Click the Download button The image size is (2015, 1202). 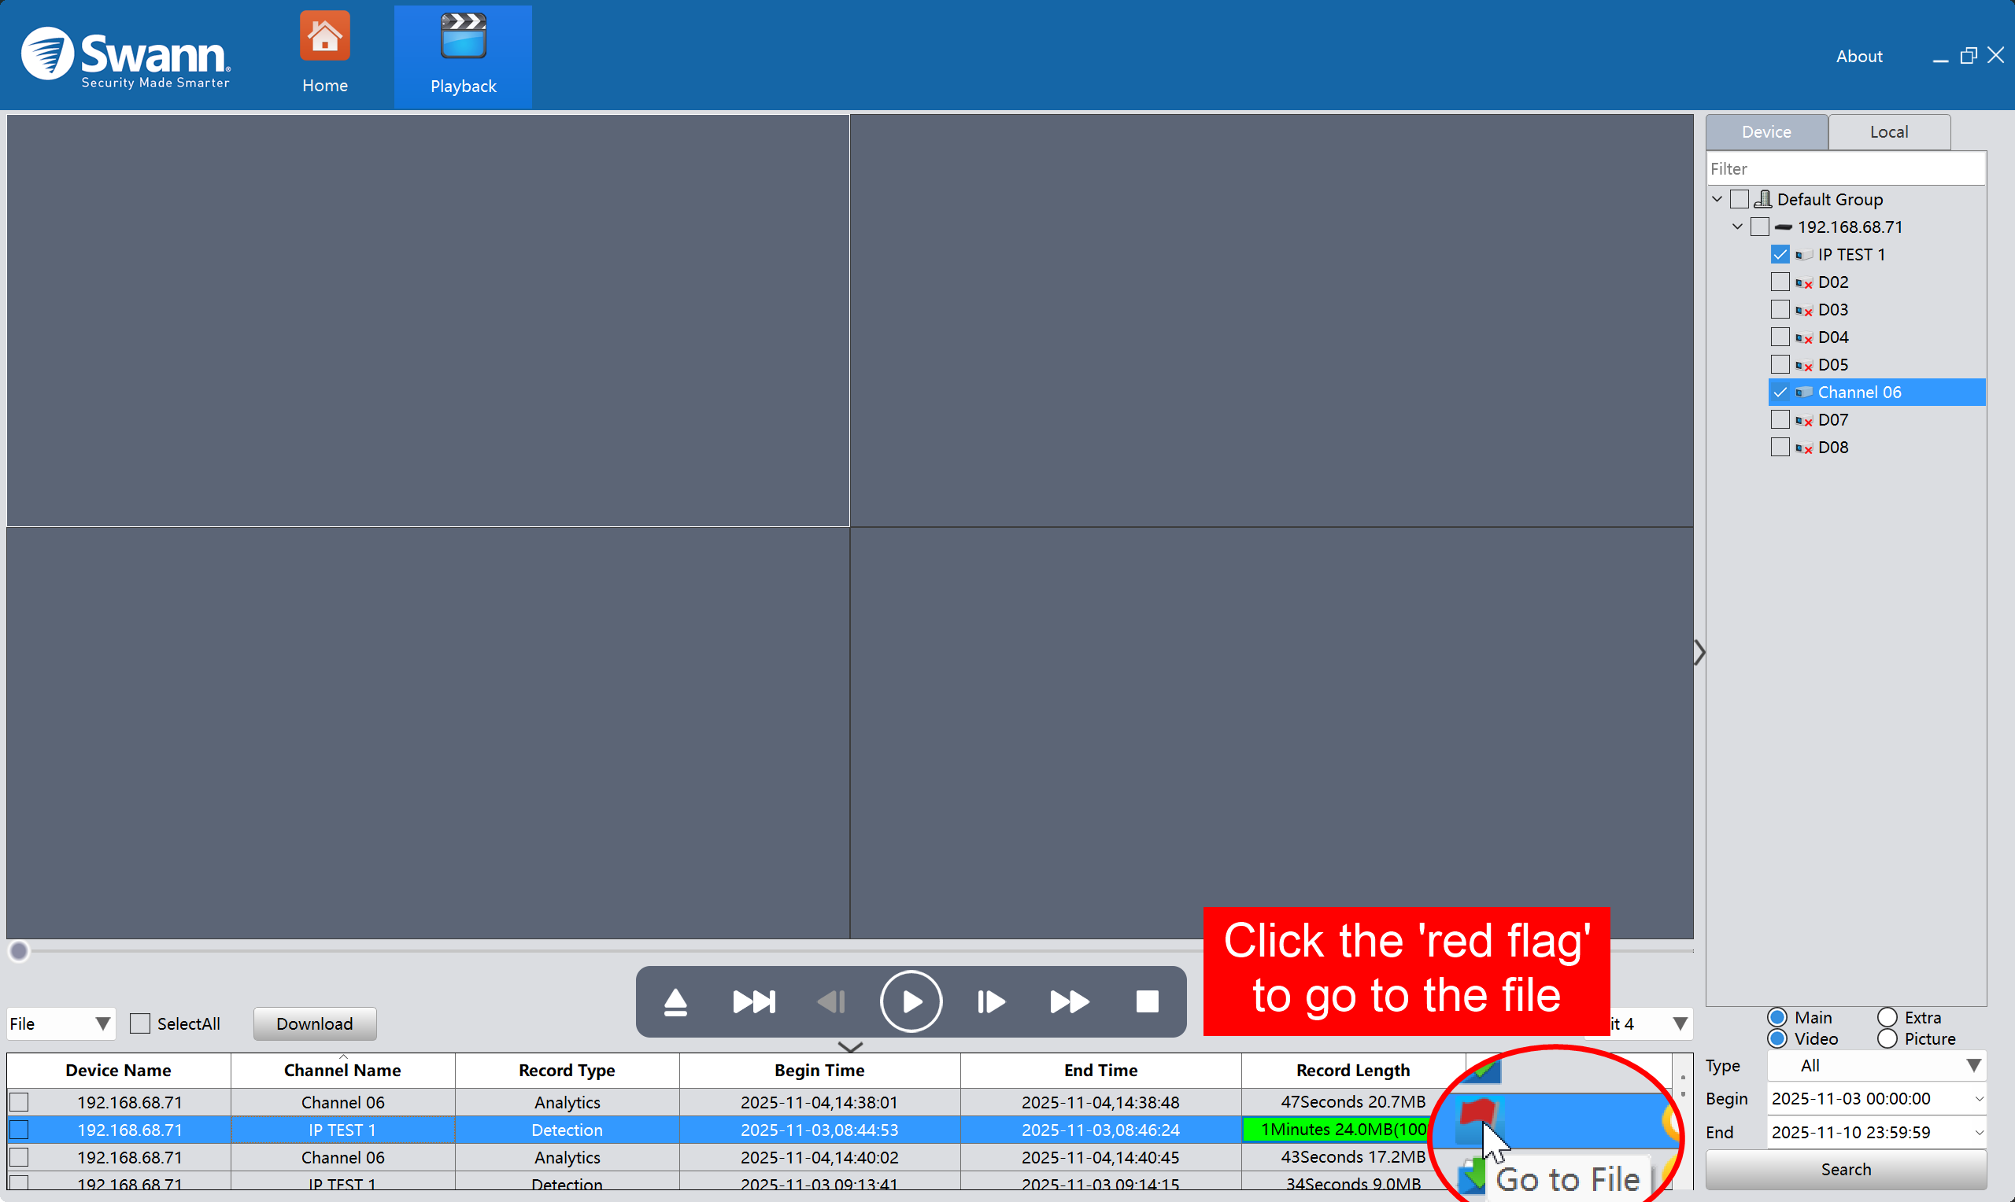[x=314, y=1023]
